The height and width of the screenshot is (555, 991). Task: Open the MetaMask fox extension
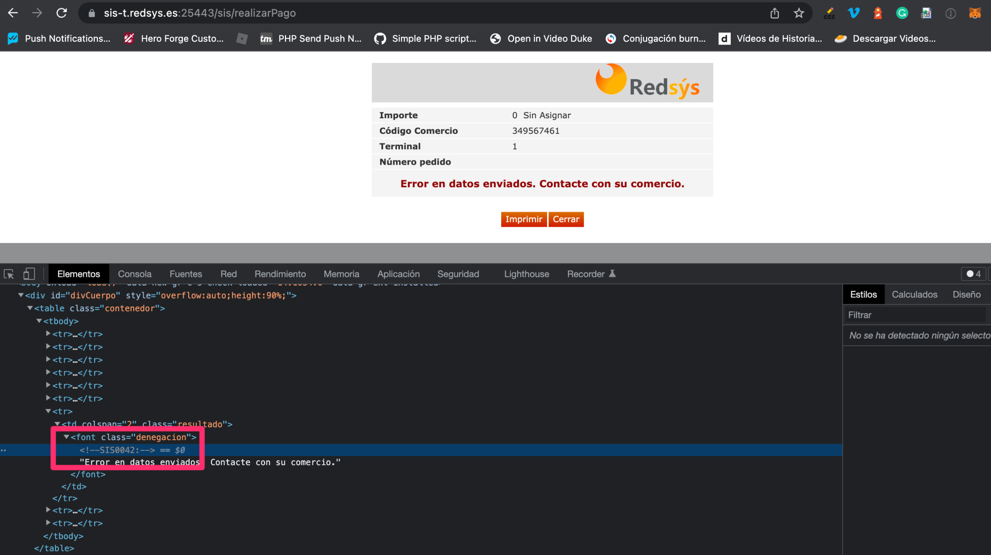pyautogui.click(x=974, y=13)
